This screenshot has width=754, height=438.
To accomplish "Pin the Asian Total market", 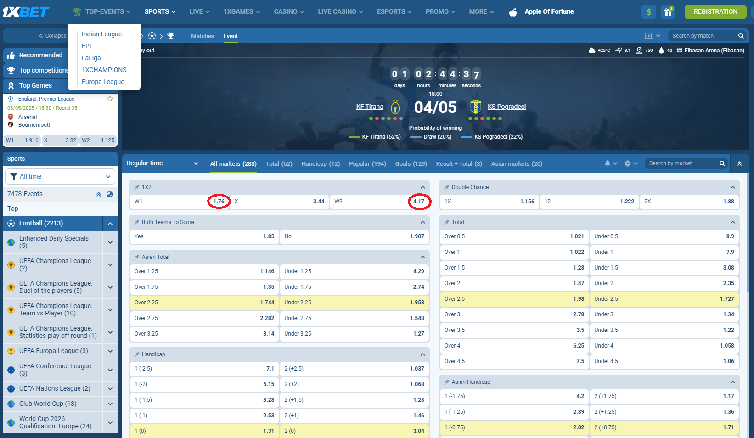I will point(137,257).
